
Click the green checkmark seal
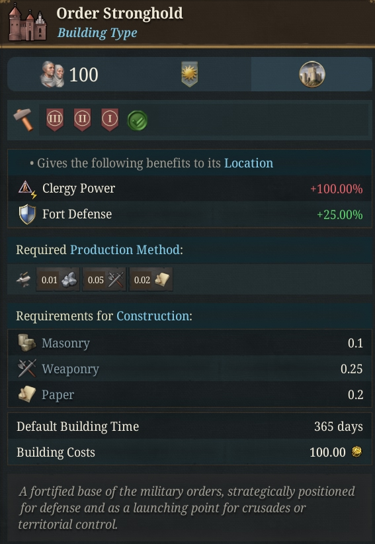pyautogui.click(x=138, y=120)
